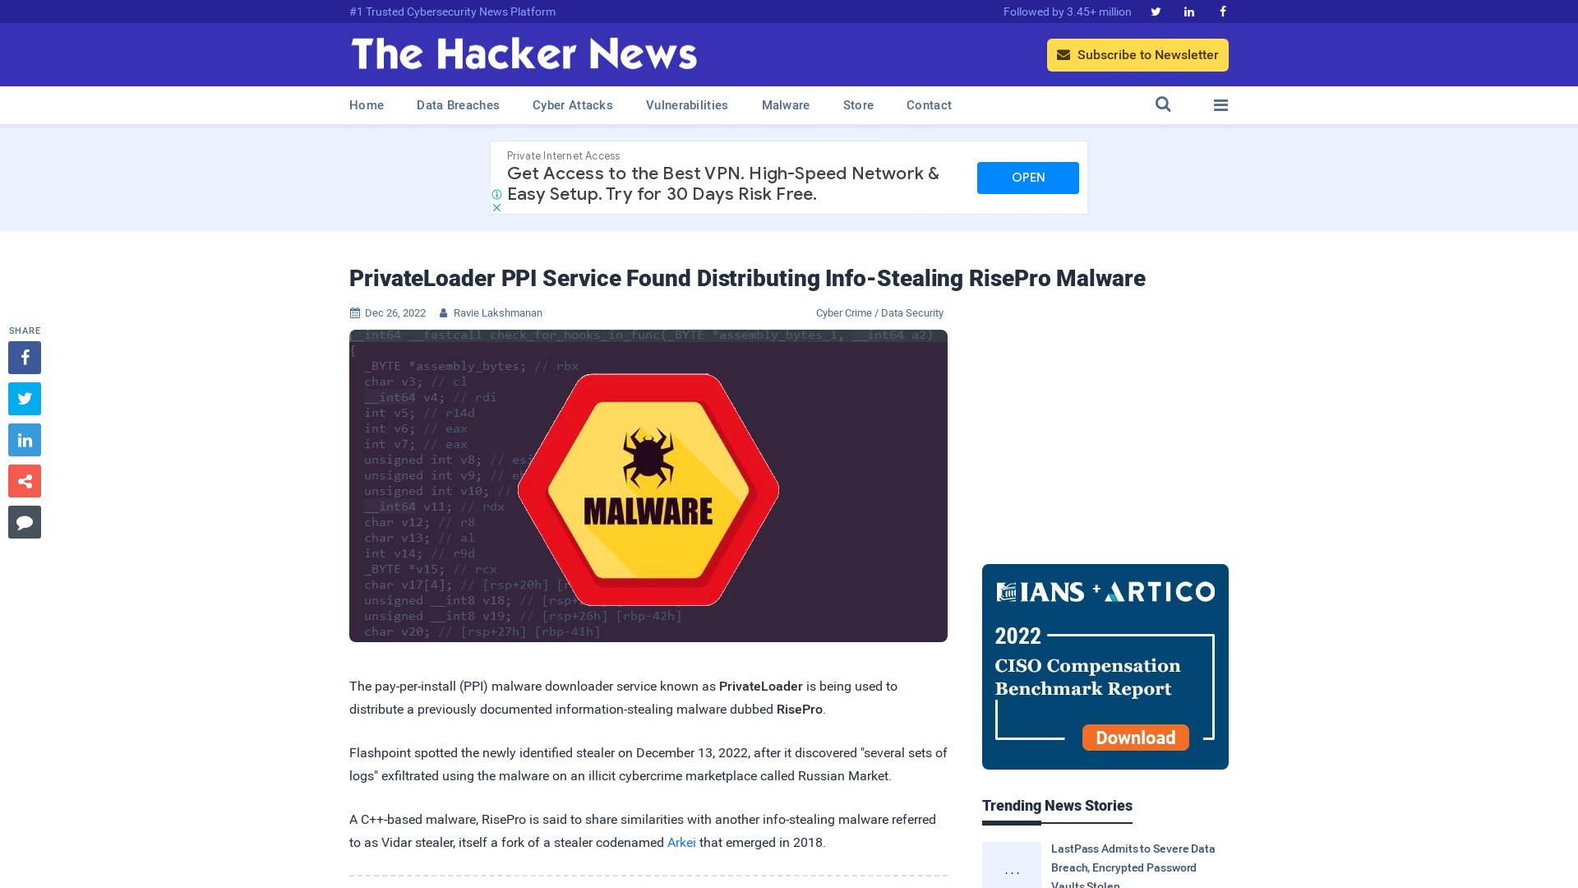
Task: Open the Data Breaches menu item
Action: click(x=457, y=104)
